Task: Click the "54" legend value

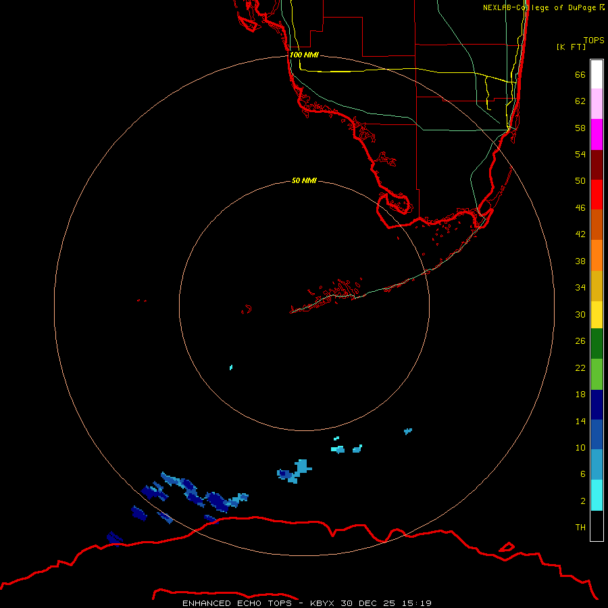Action: 580,154
